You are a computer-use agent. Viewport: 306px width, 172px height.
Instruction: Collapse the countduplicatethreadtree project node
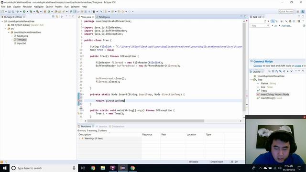(2, 21)
